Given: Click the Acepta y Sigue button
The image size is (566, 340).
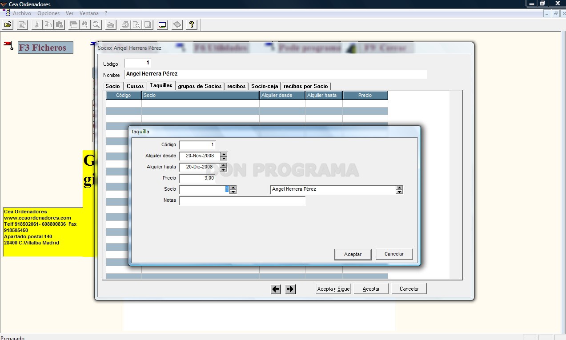Looking at the screenshot, I should pyautogui.click(x=333, y=289).
